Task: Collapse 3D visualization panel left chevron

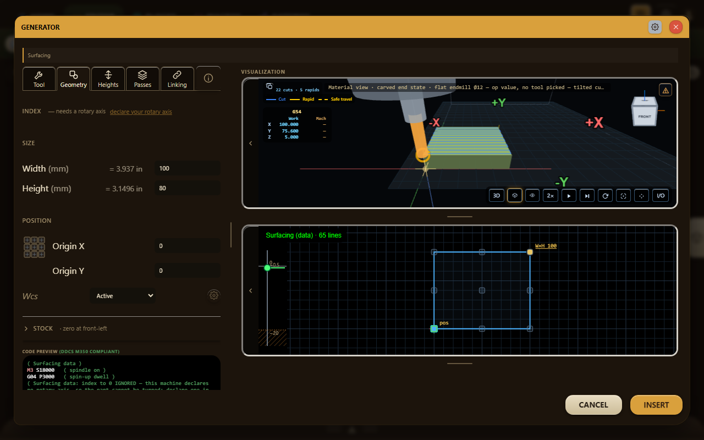Action: click(251, 143)
